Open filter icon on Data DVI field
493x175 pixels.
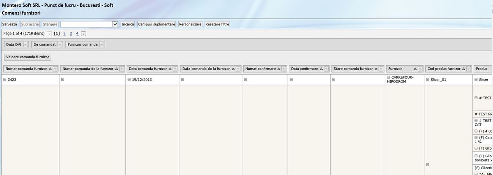pos(25,44)
